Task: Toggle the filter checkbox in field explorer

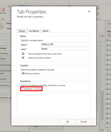Action: click(109, 35)
